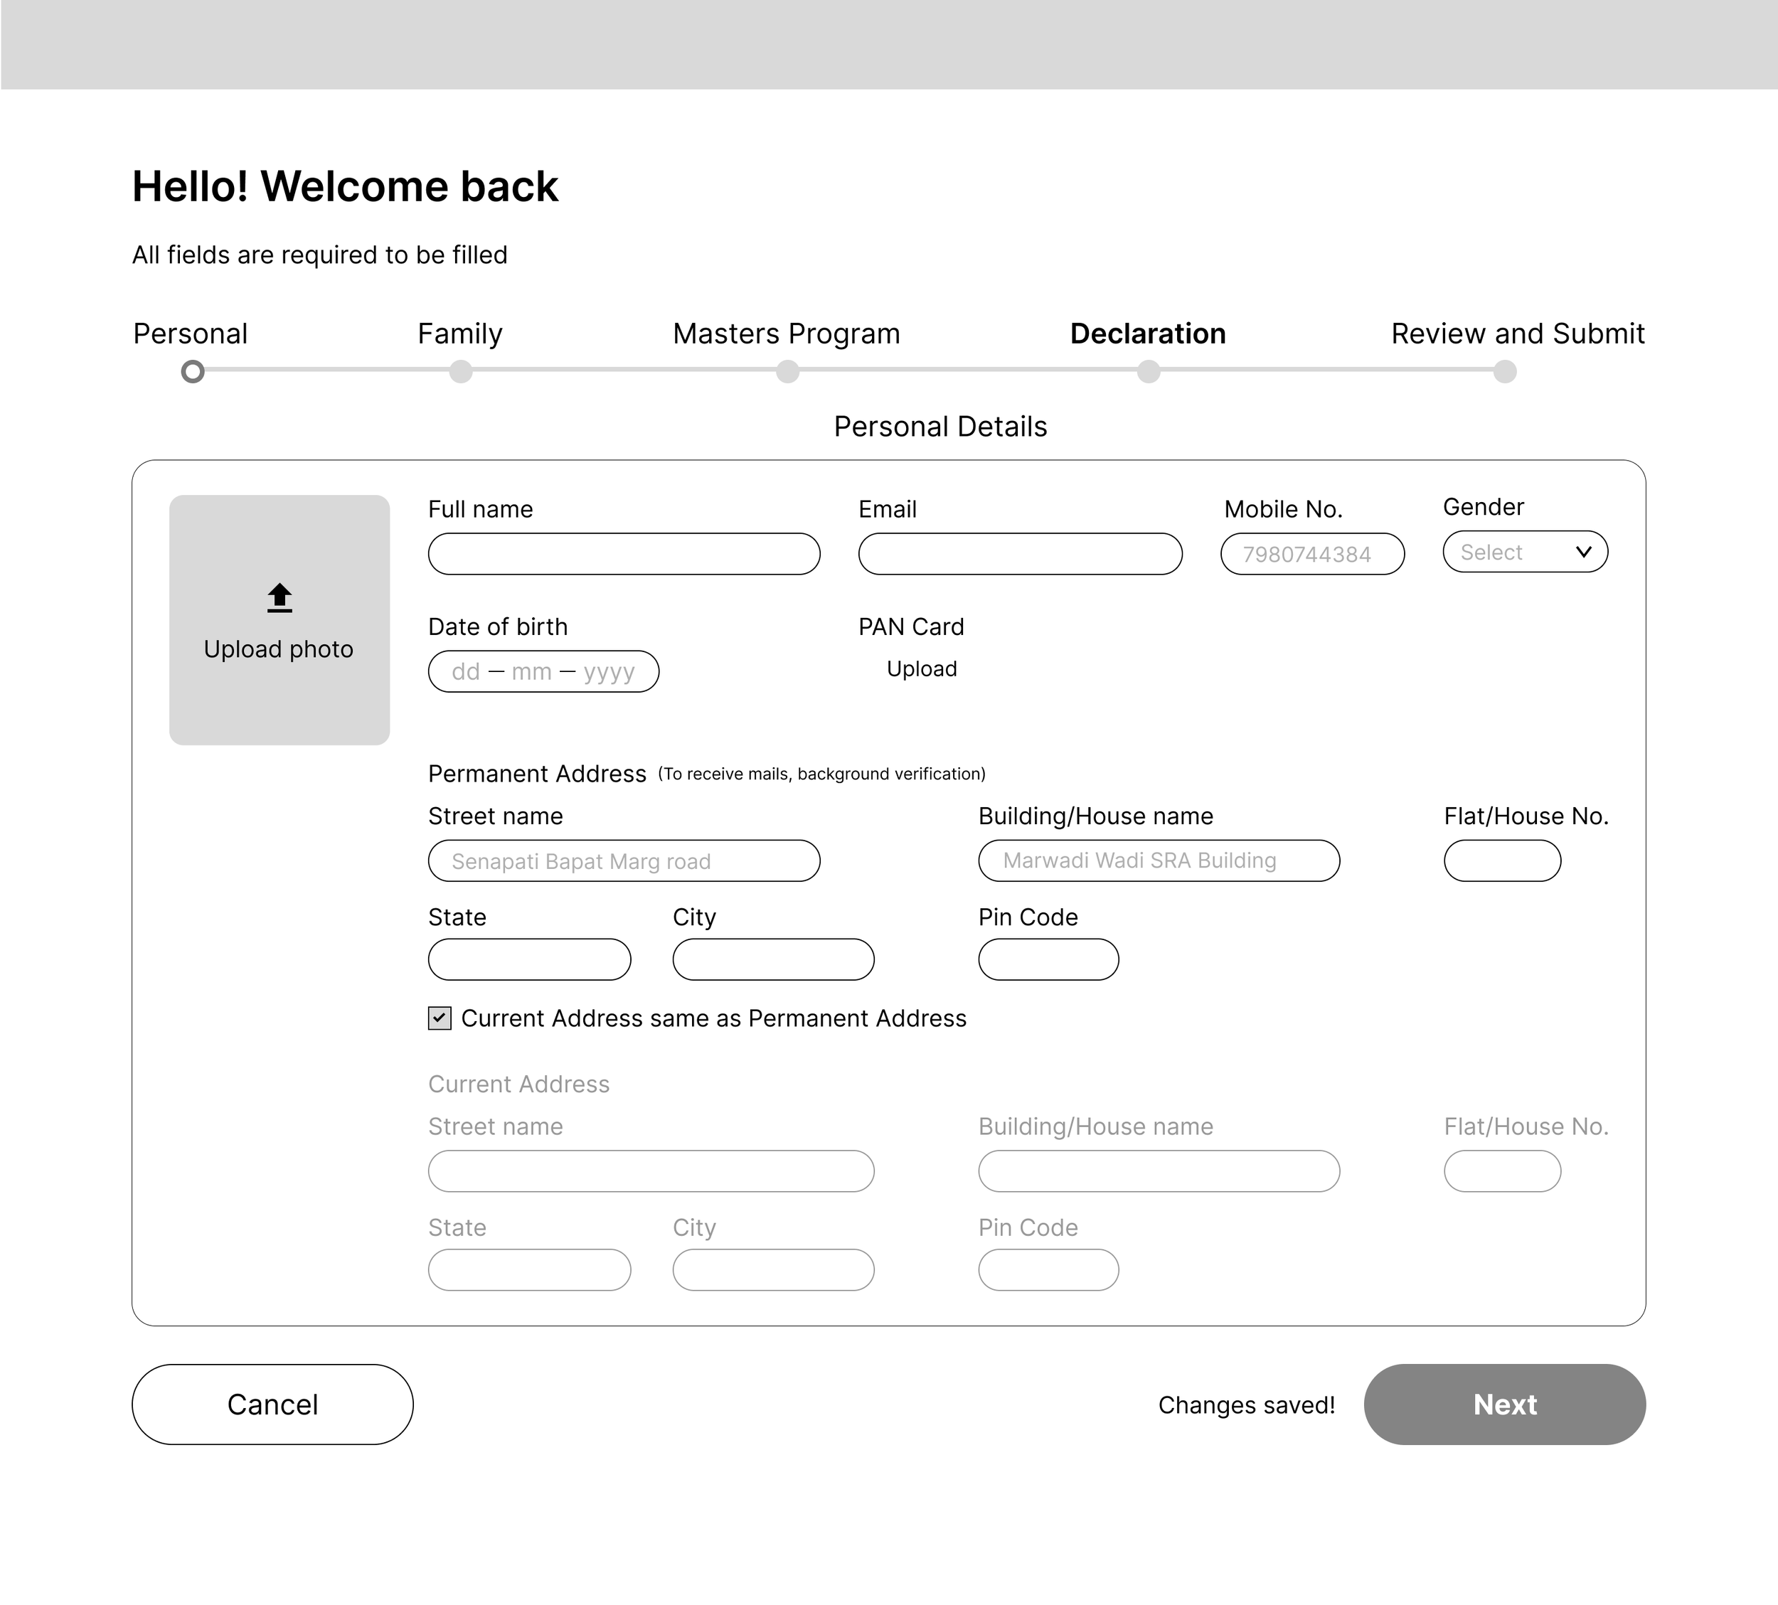Go to Masters Program tab label

click(786, 334)
